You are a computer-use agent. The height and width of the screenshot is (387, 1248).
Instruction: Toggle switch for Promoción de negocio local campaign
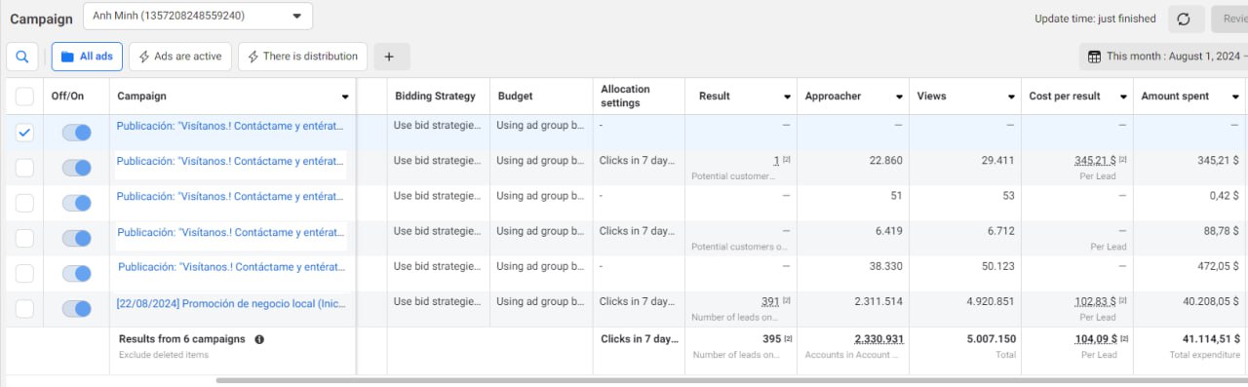[x=76, y=309]
